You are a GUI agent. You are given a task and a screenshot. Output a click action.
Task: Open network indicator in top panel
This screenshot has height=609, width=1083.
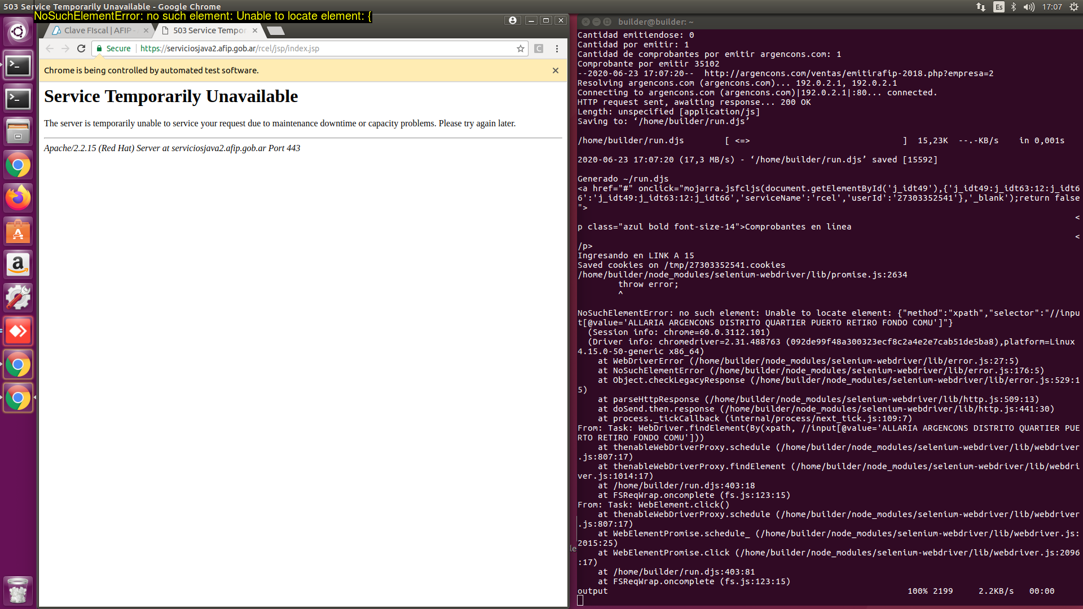(981, 7)
